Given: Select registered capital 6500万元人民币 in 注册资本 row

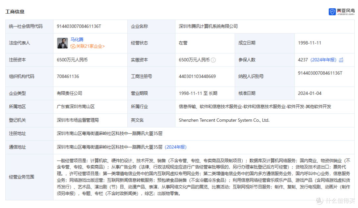Looking at the screenshot, I should coord(72,60).
